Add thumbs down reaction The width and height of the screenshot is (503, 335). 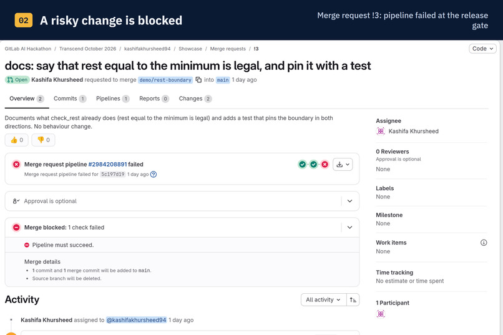tap(43, 140)
